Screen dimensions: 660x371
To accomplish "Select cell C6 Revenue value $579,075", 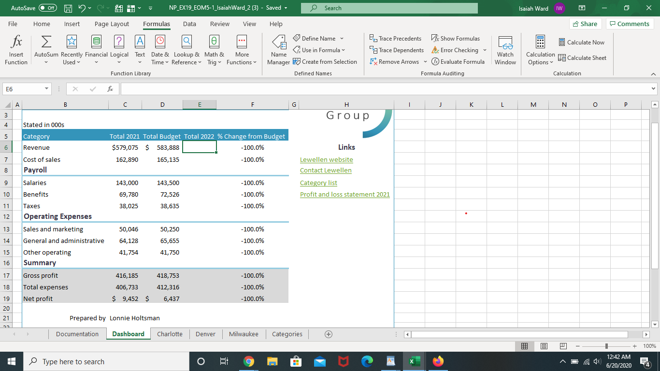I will pyautogui.click(x=125, y=147).
